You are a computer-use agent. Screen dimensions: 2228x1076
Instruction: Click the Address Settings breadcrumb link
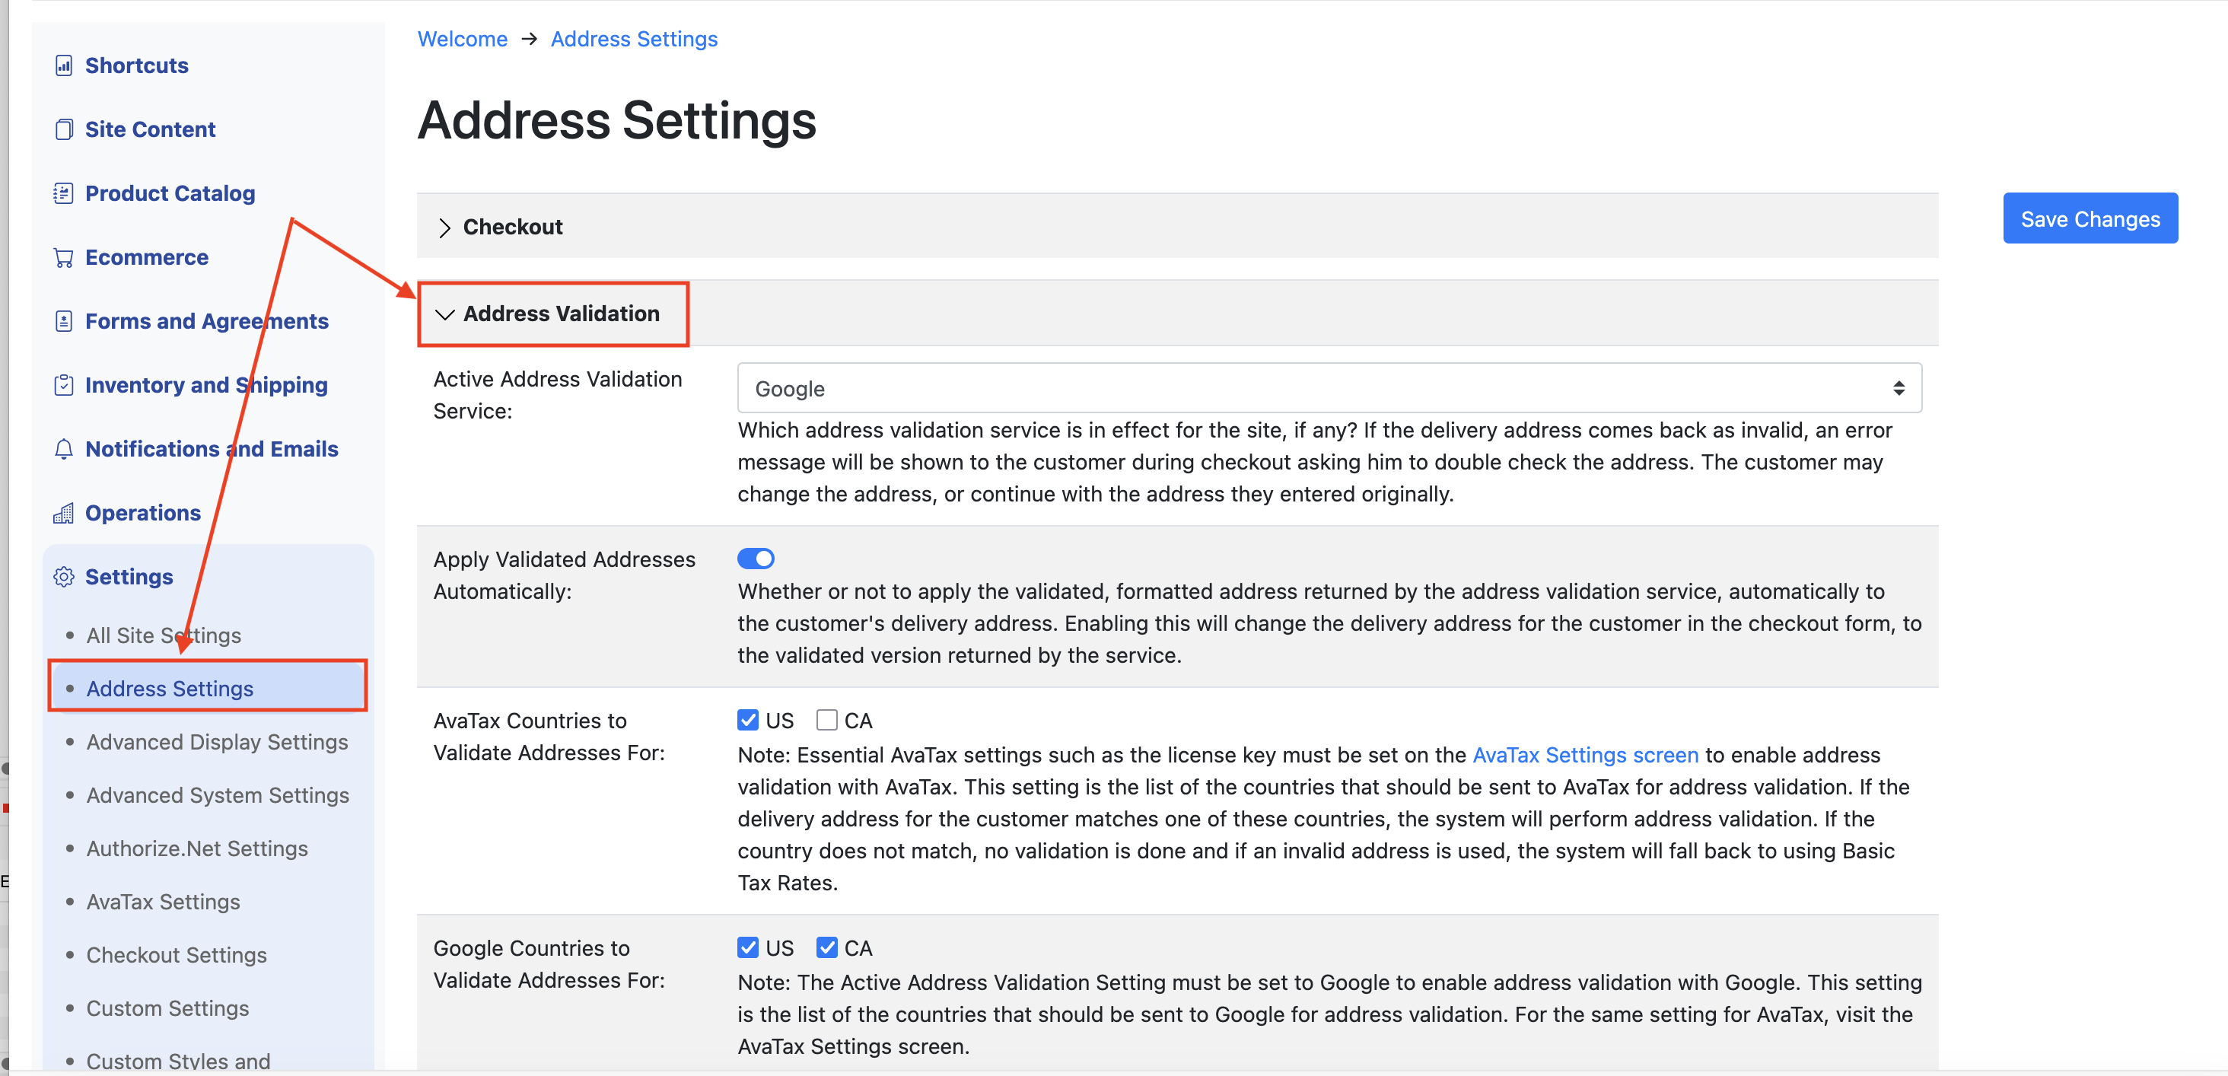[x=634, y=39]
